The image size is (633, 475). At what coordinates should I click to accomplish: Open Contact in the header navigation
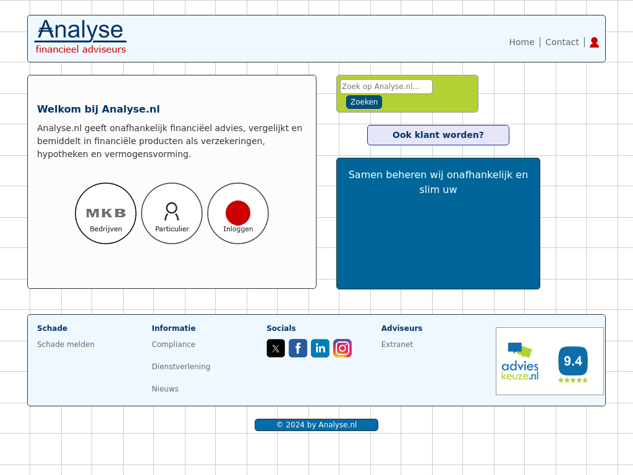coord(562,42)
